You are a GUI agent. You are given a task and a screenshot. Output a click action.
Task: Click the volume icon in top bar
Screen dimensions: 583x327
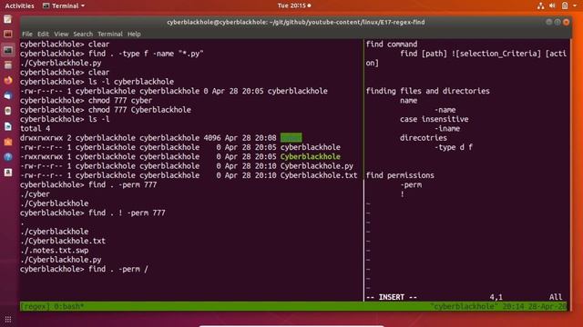(x=553, y=5)
